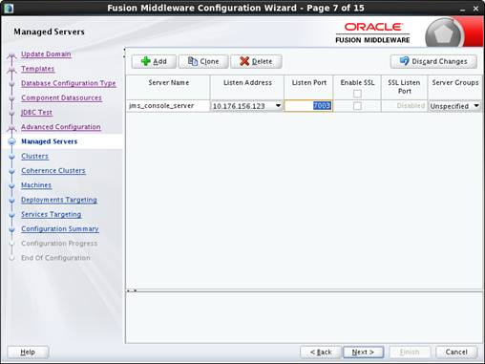Click the wizard icon in the title bar
This screenshot has width=485, height=364.
point(9,9)
